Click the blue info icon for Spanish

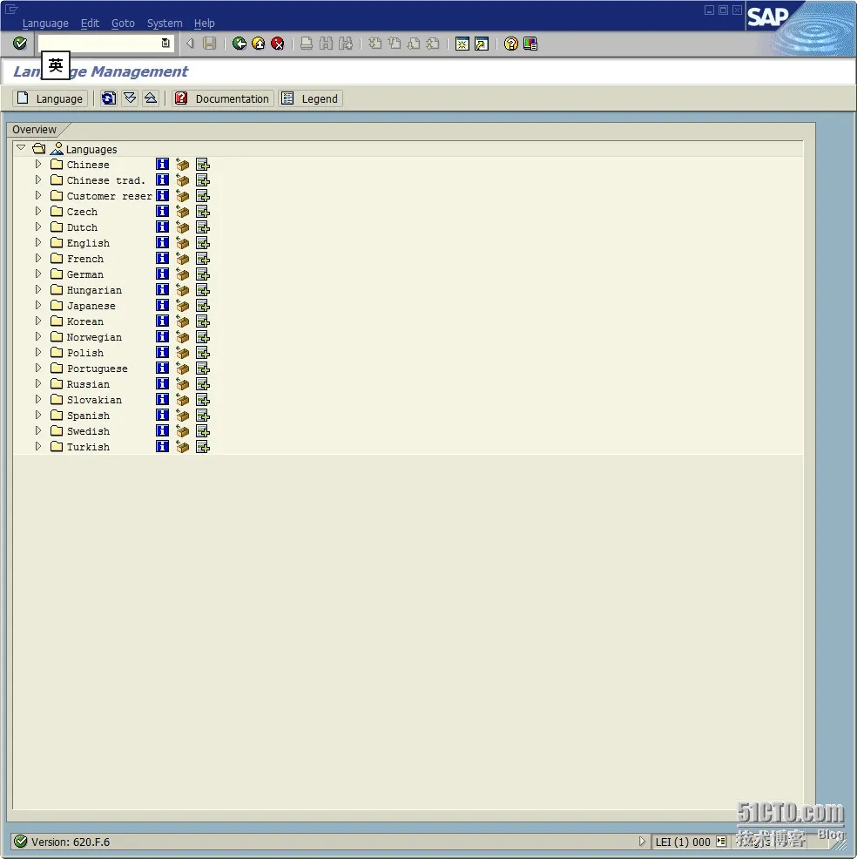point(162,416)
